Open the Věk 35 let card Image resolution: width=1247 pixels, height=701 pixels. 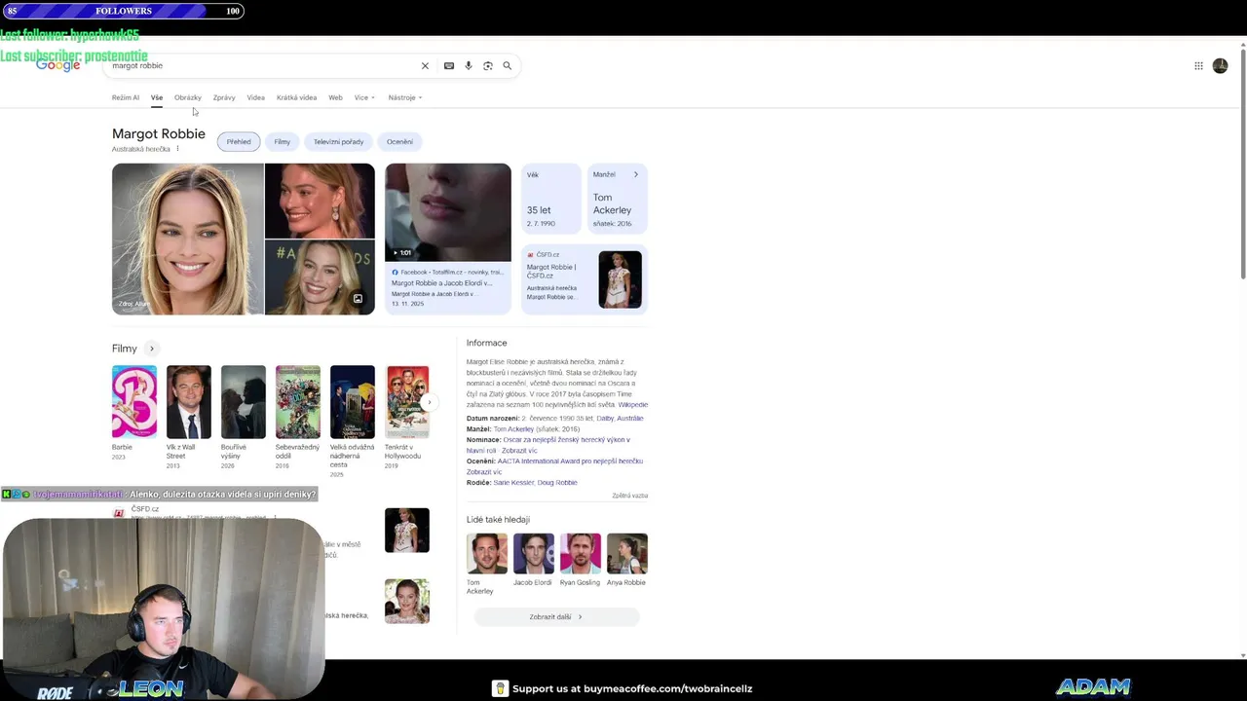click(x=550, y=200)
